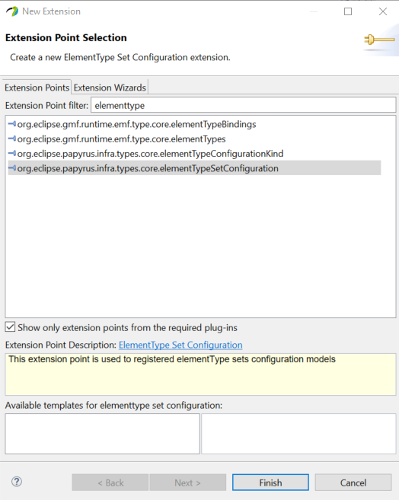Close the New Extension window
399x500 pixels.
(383, 11)
